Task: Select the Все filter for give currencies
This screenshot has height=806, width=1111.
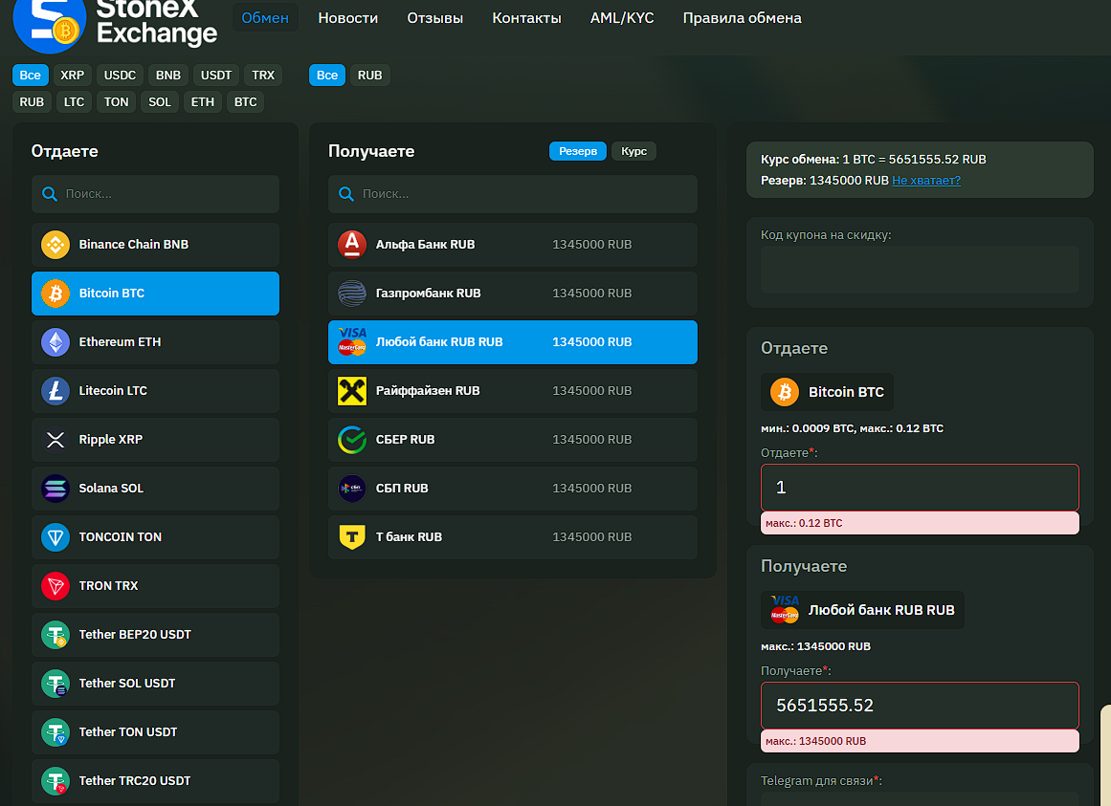Action: coord(31,76)
